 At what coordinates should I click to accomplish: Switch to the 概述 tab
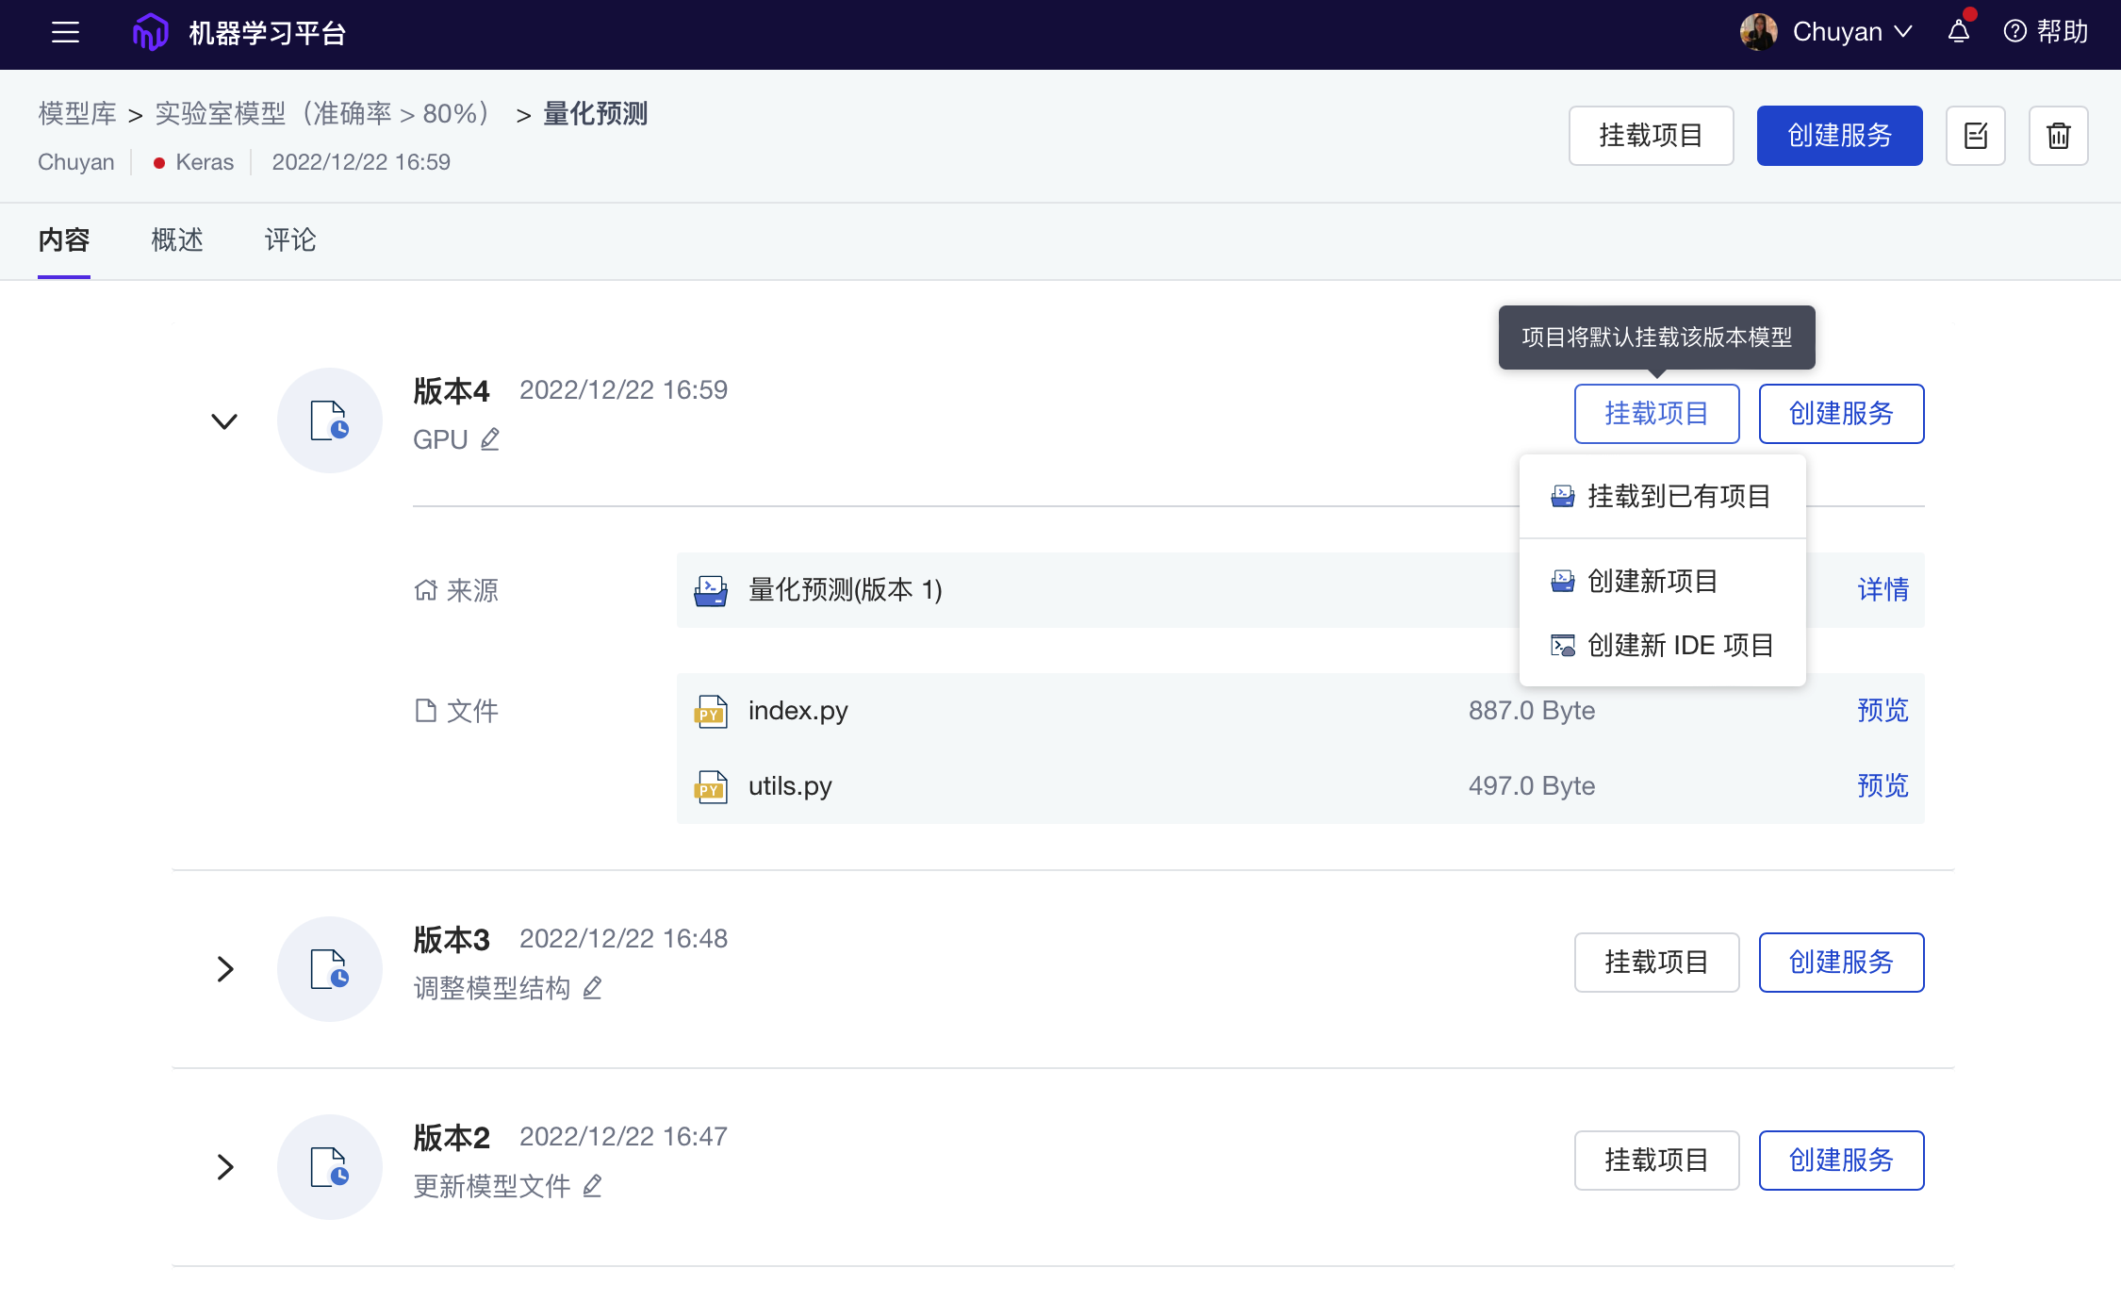click(177, 239)
